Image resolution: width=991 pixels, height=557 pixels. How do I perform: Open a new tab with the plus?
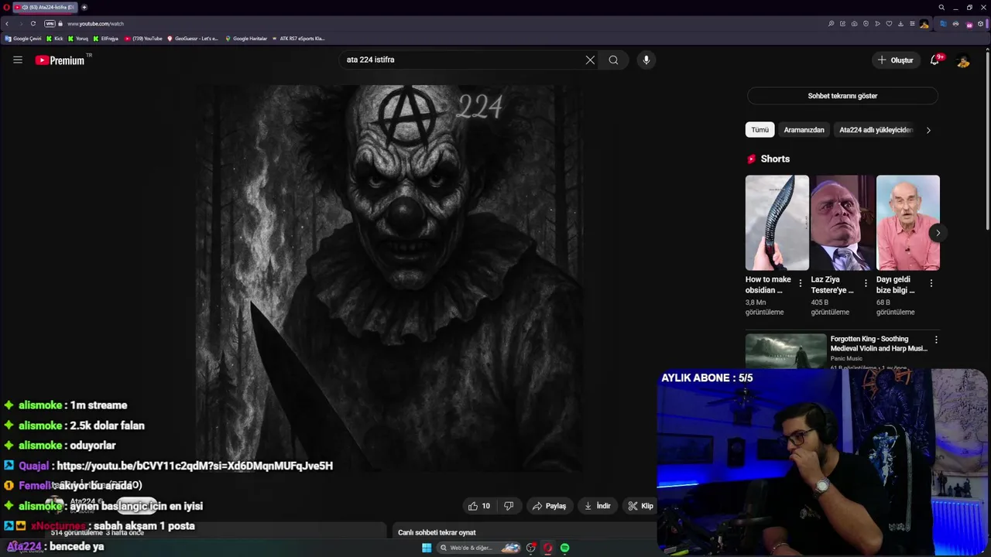pos(84,7)
